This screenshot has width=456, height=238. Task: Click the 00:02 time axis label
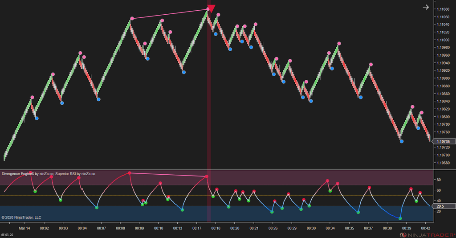[x=44, y=228]
